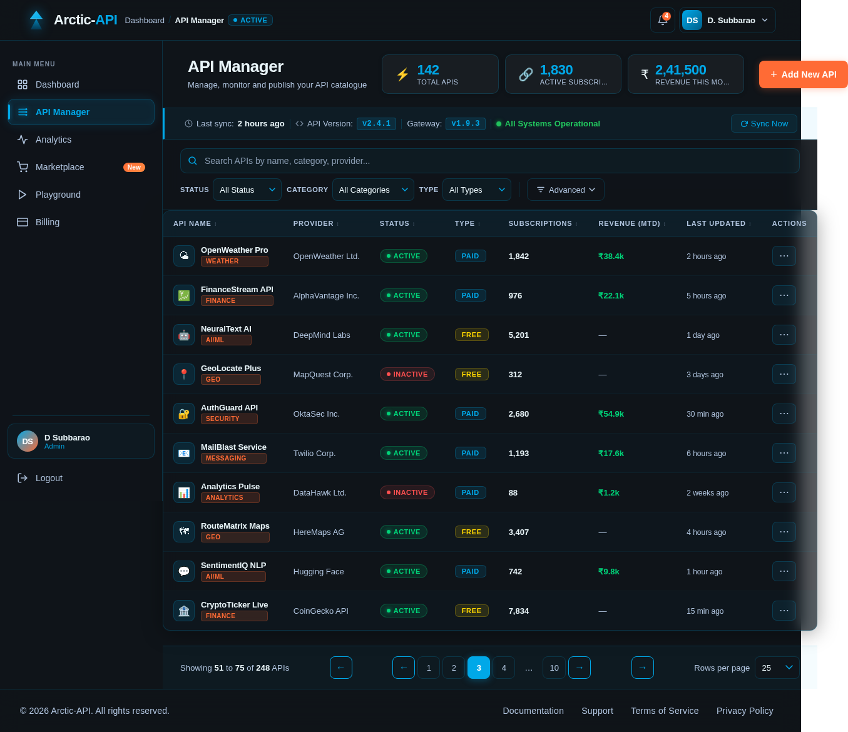Jump to page 10 in pagination
The image size is (848, 732).
(x=554, y=668)
